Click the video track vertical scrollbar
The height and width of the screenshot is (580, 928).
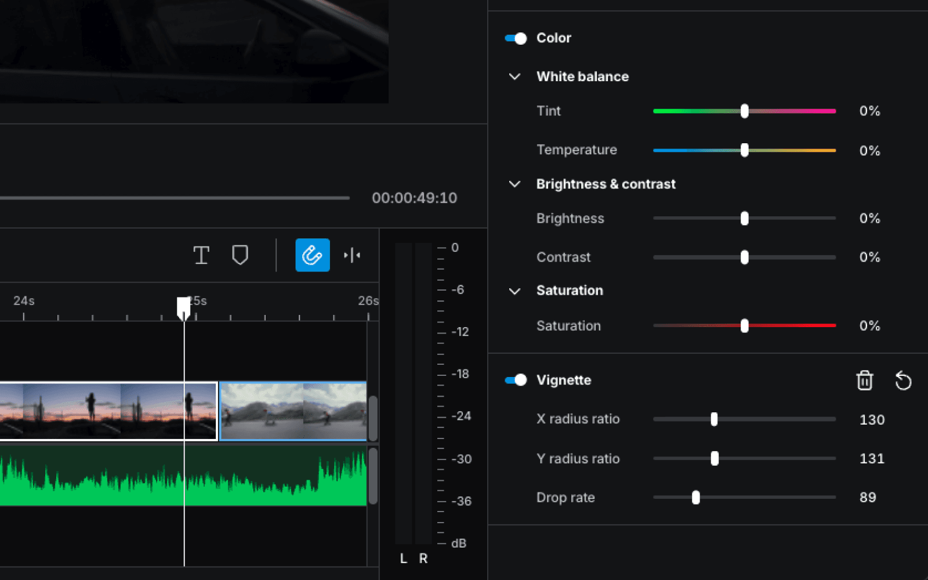coord(373,418)
